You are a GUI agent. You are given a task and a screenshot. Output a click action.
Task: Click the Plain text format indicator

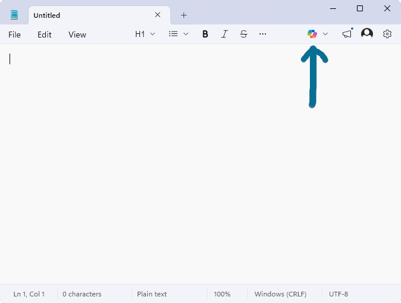[152, 294]
